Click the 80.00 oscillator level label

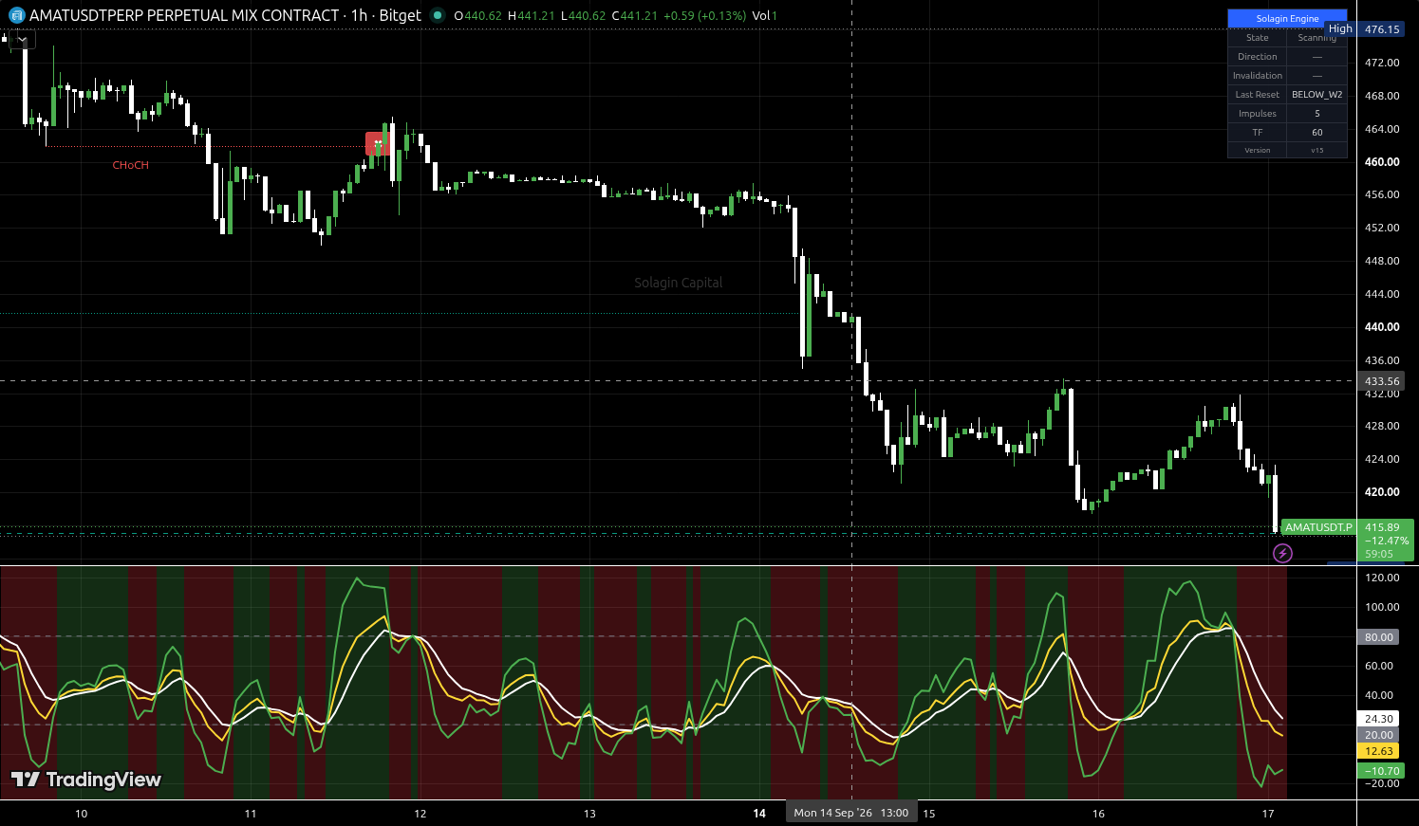coord(1379,637)
